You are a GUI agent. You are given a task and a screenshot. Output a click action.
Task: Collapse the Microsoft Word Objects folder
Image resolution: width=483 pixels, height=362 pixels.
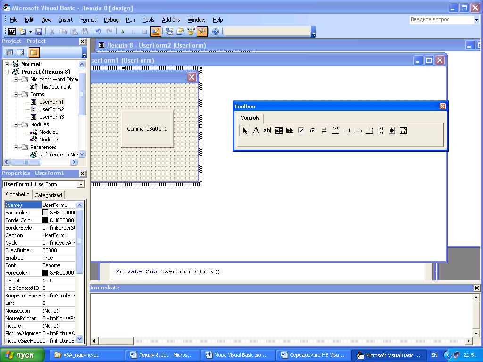point(16,79)
